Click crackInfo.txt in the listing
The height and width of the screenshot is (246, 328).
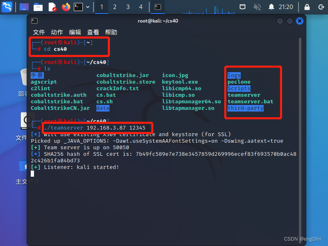tap(118, 88)
